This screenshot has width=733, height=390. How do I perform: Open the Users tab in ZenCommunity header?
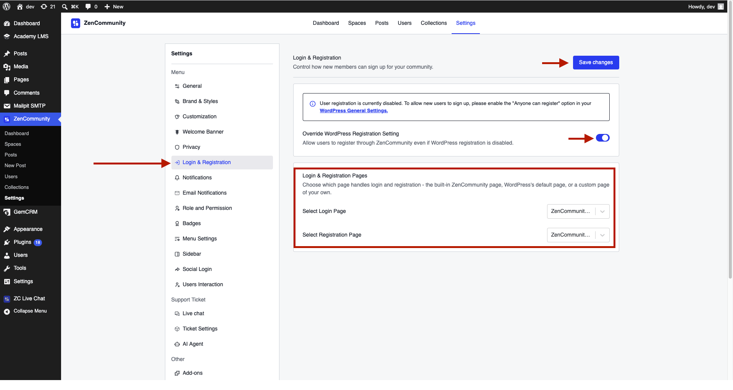tap(405, 23)
